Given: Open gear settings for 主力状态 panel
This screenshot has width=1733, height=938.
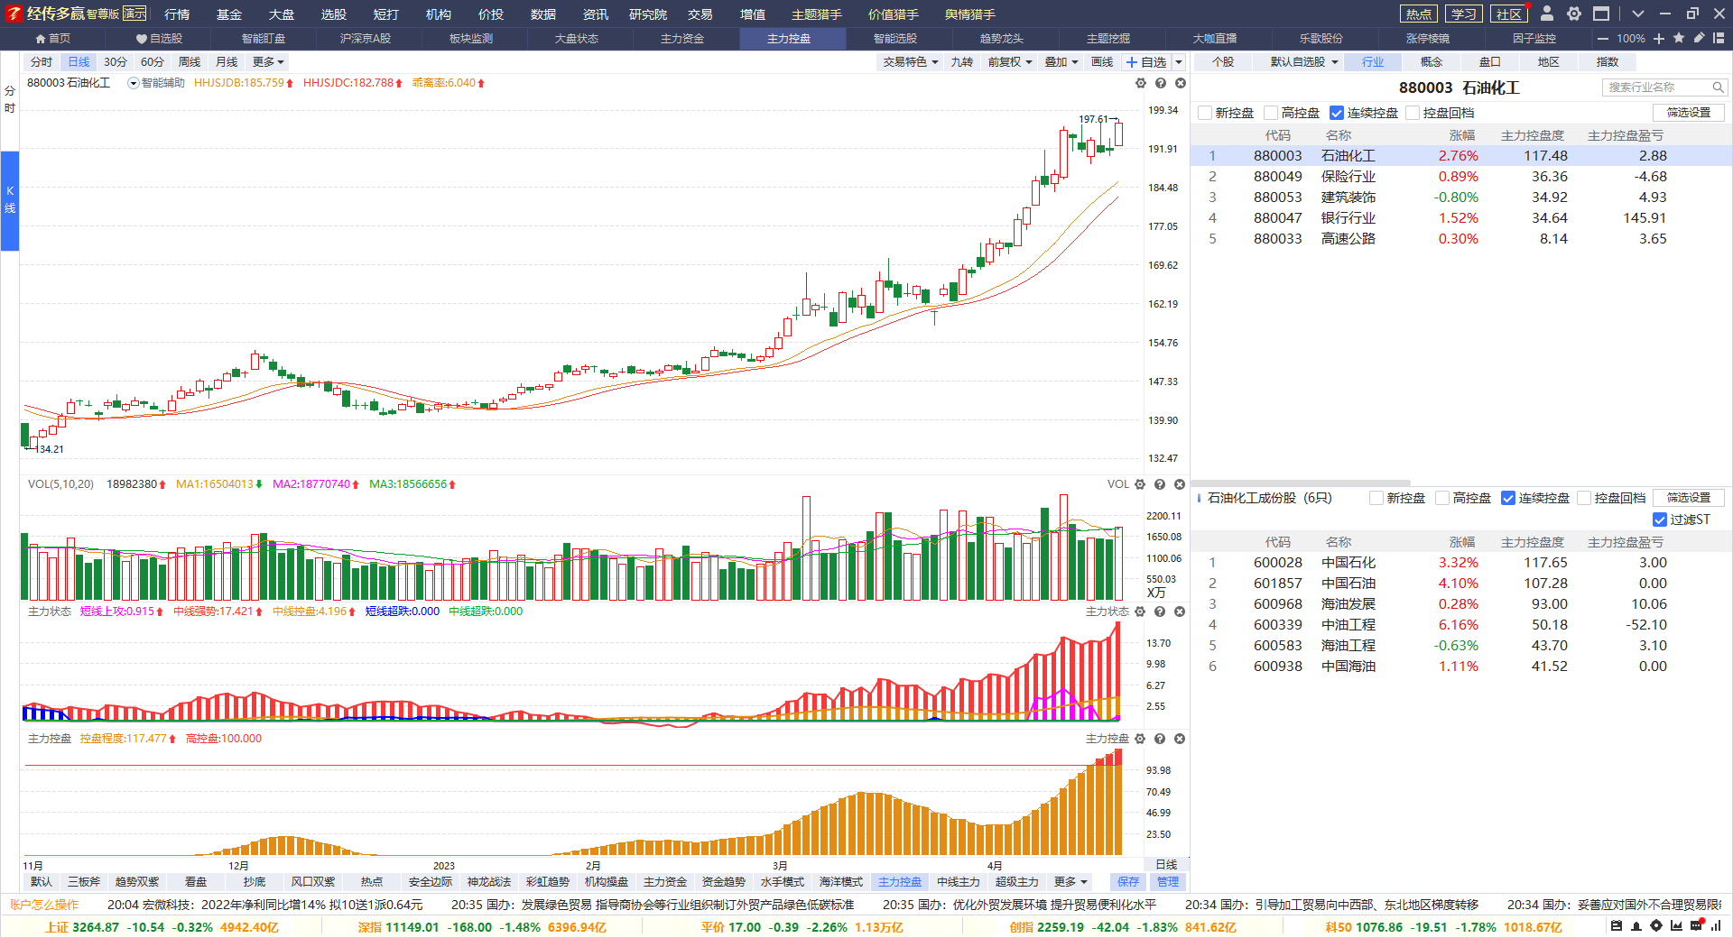Looking at the screenshot, I should click(x=1140, y=612).
